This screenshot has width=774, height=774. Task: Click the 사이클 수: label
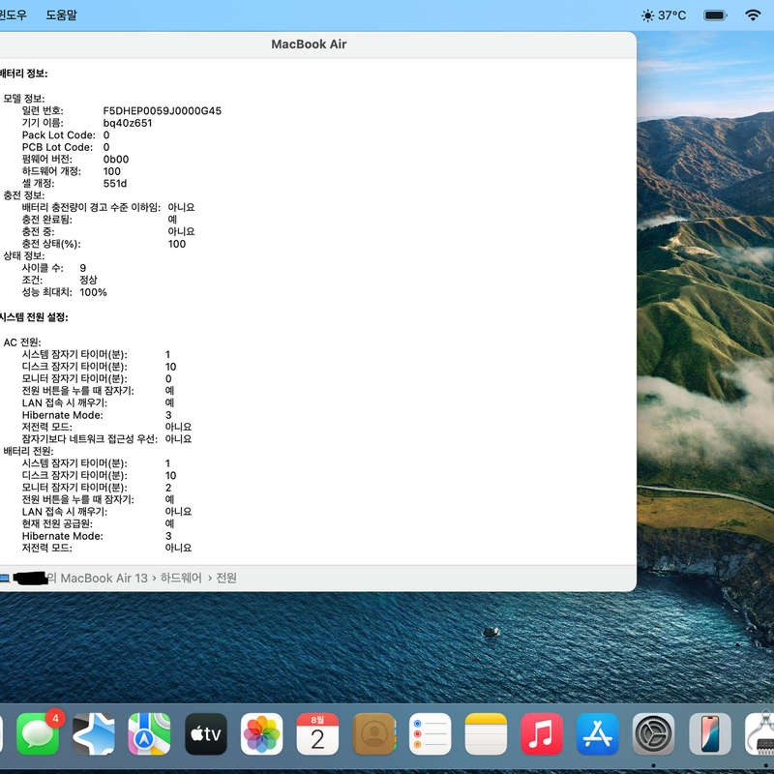pyautogui.click(x=43, y=268)
